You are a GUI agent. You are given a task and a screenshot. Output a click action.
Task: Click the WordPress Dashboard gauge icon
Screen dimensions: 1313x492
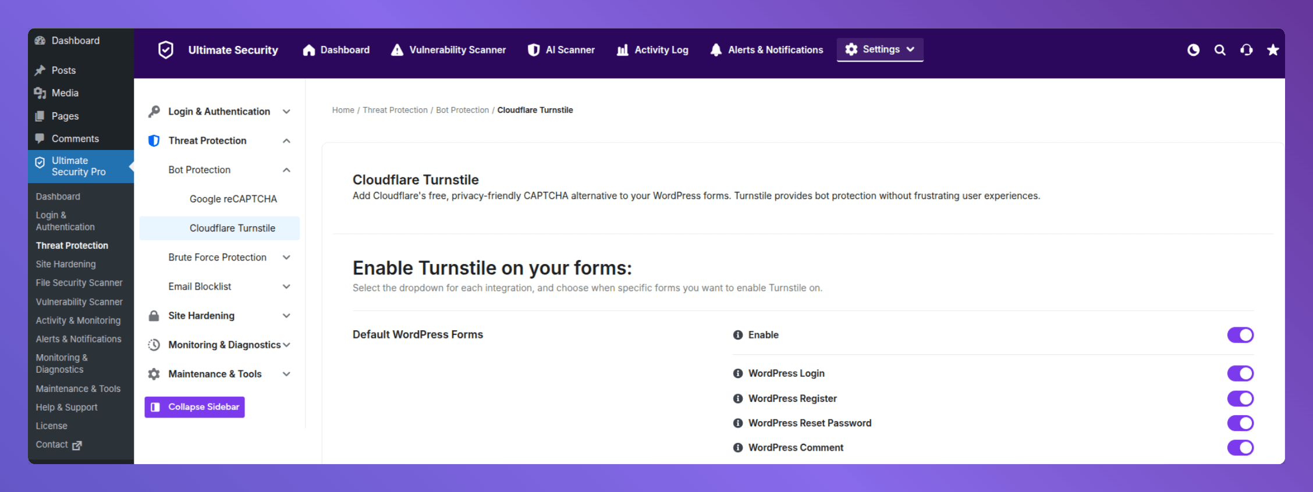[40, 41]
